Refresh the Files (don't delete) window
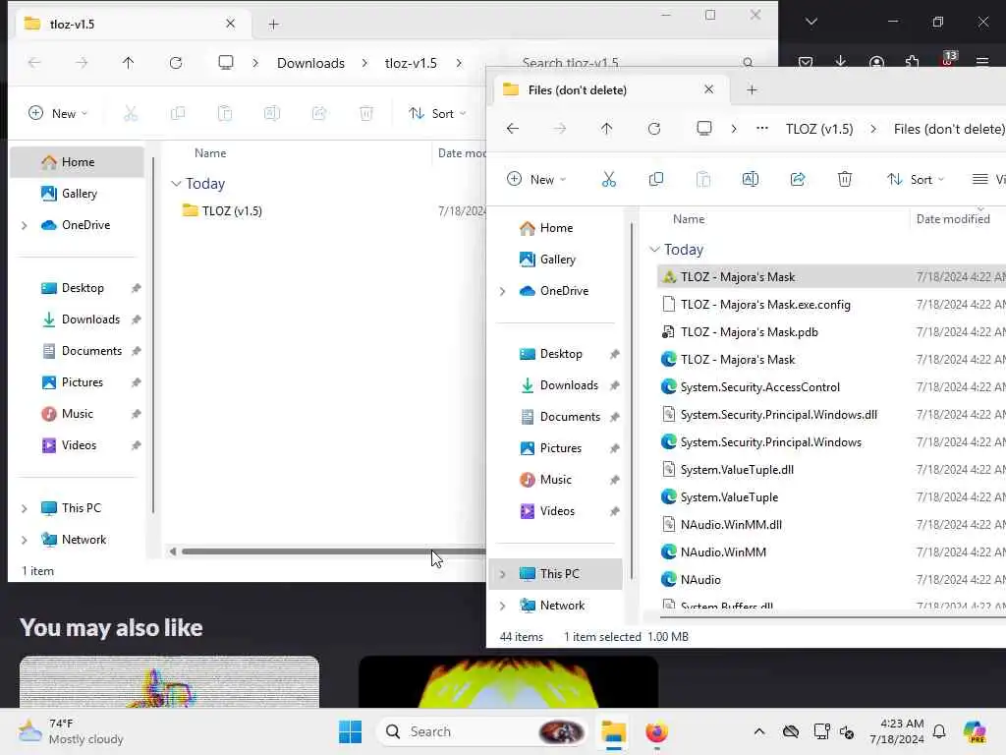 tap(653, 129)
